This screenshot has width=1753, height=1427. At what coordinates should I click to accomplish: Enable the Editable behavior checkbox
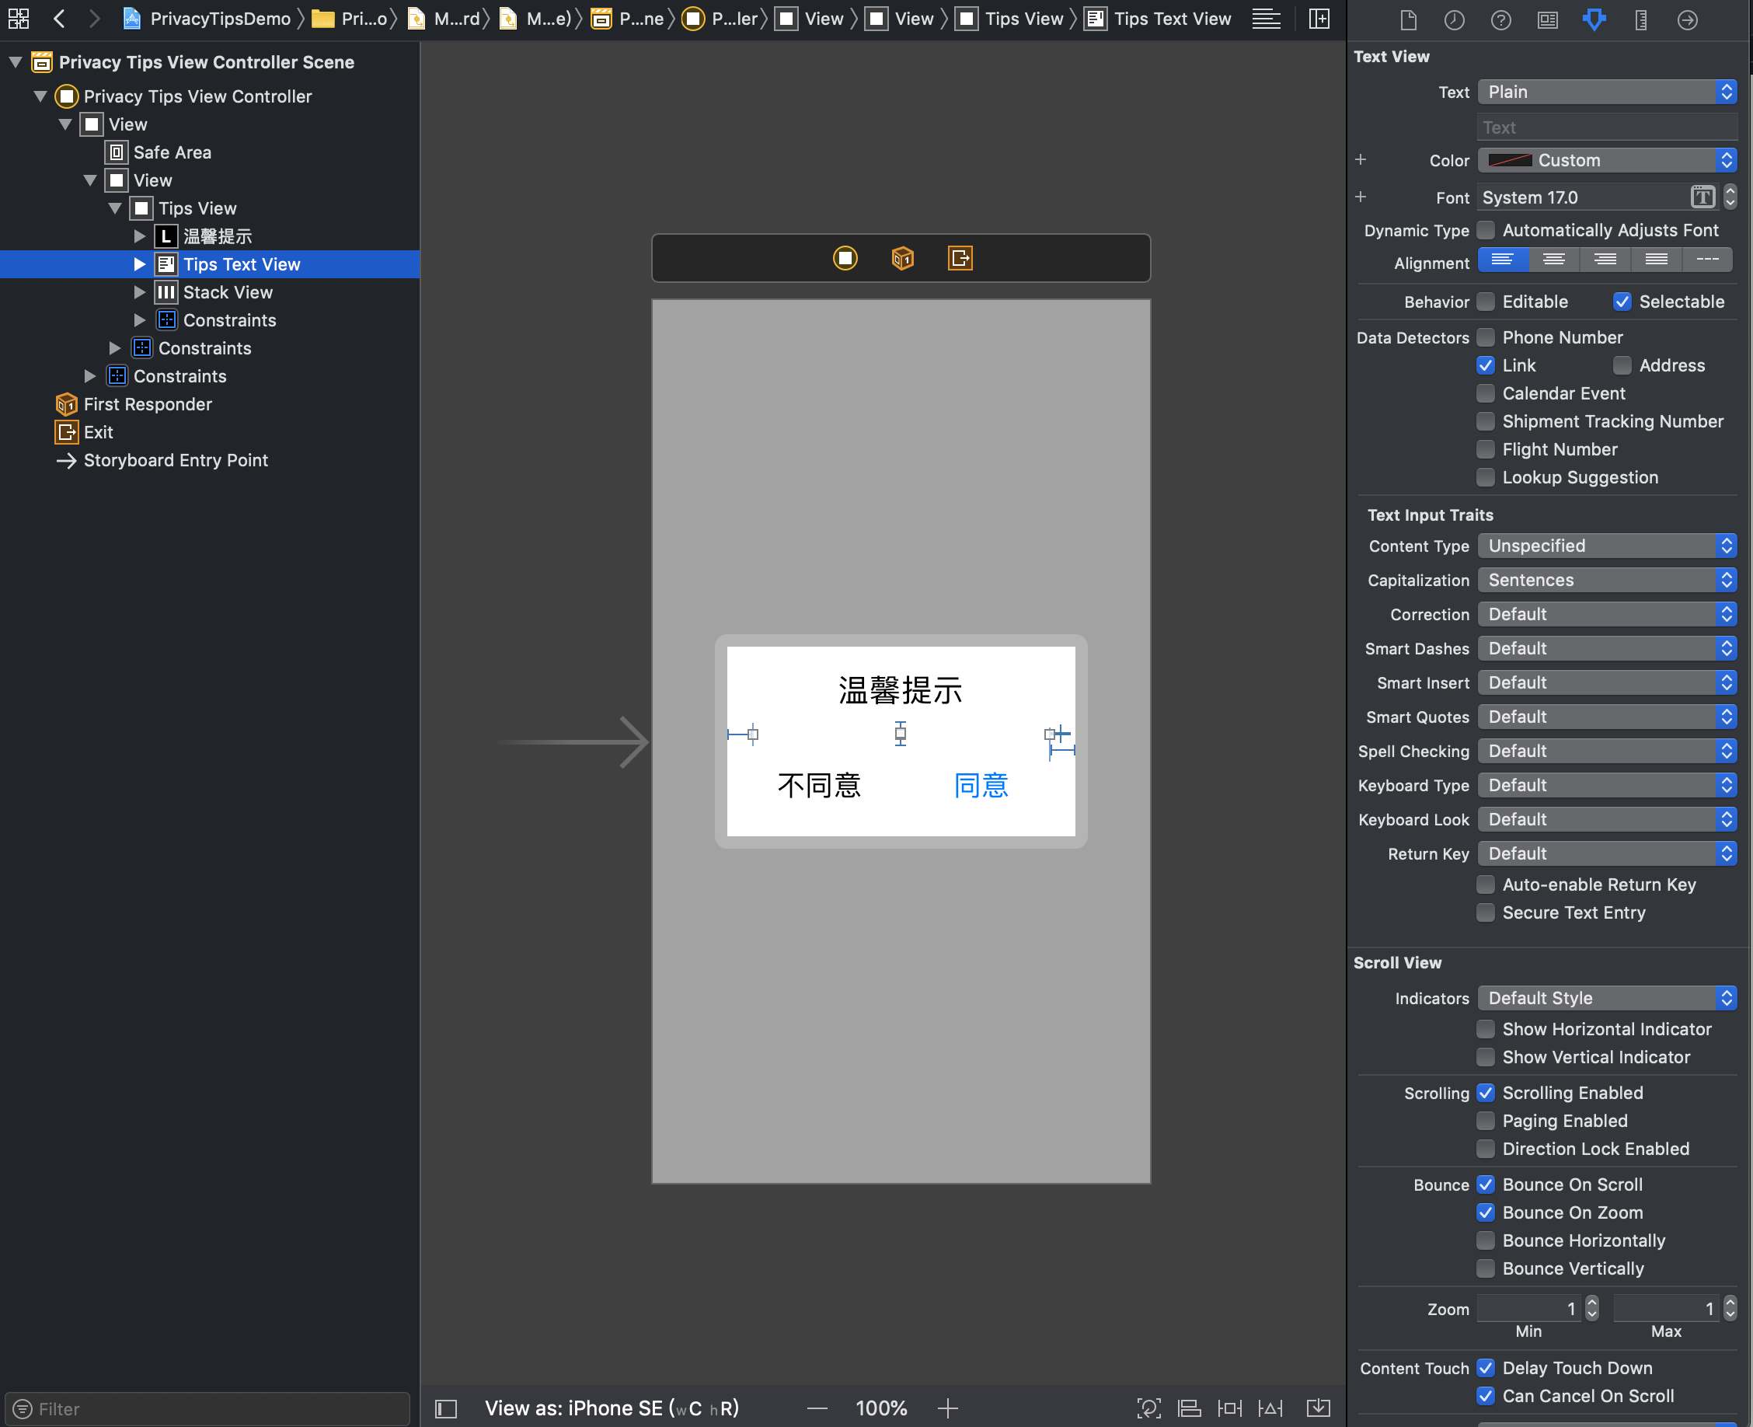tap(1485, 302)
